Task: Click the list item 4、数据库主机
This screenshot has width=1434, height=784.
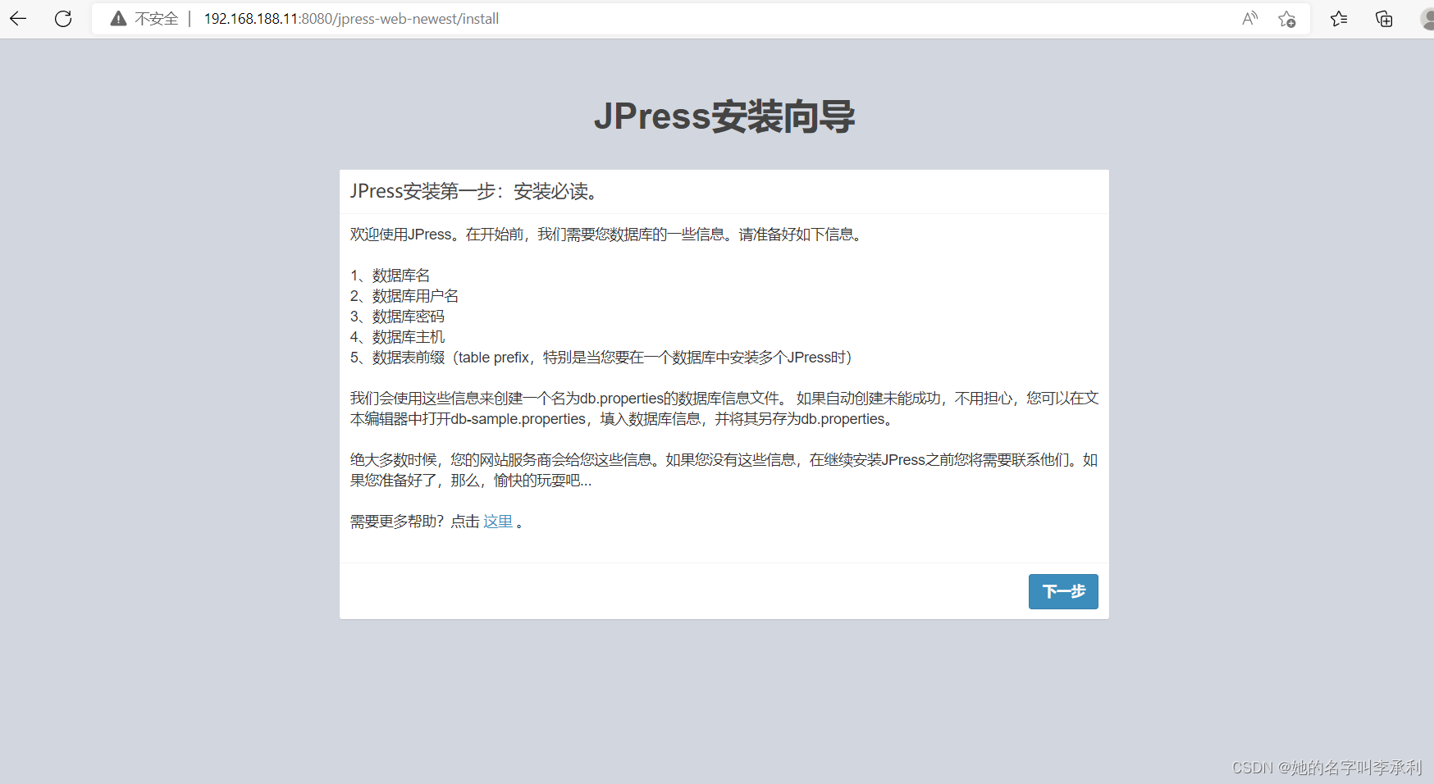Action: pyautogui.click(x=397, y=337)
